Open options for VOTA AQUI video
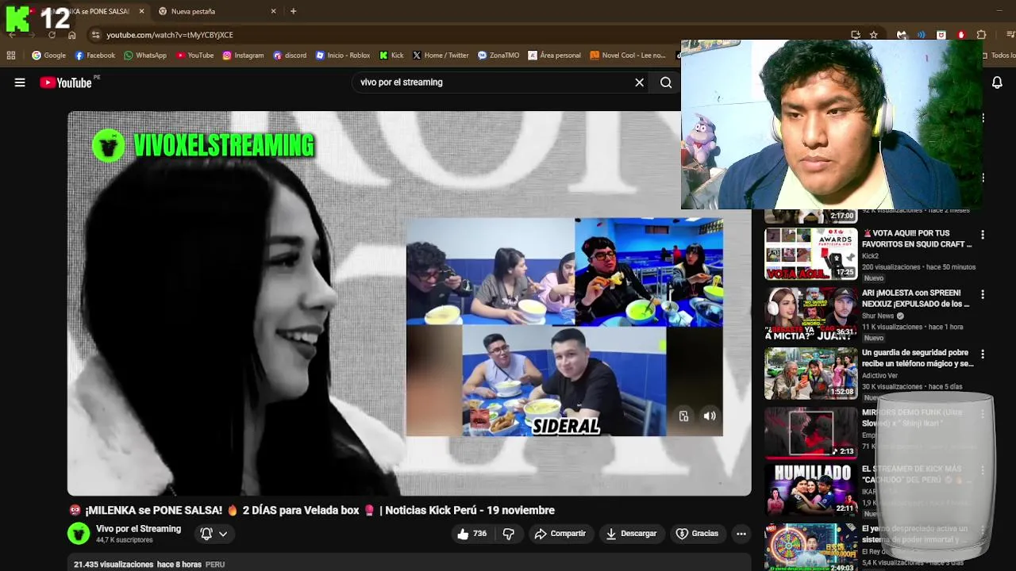Image resolution: width=1016 pixels, height=571 pixels. (983, 235)
